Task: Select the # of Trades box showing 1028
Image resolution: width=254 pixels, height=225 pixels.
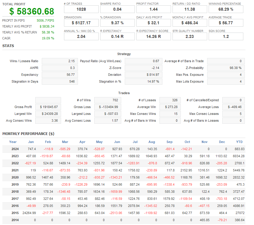Action: coord(81,9)
